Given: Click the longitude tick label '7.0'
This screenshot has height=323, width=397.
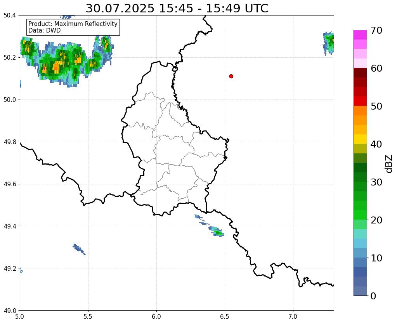Looking at the screenshot, I should point(293,317).
